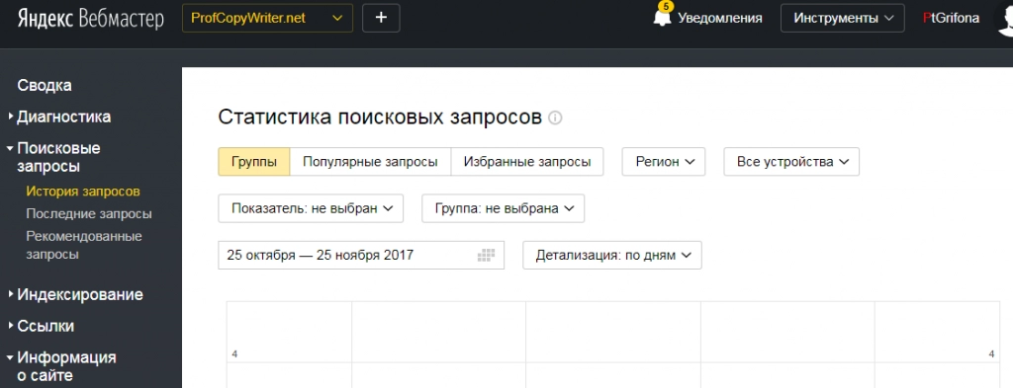1013x388 pixels.
Task: Open calendar icon in date range field
Action: pos(486,255)
